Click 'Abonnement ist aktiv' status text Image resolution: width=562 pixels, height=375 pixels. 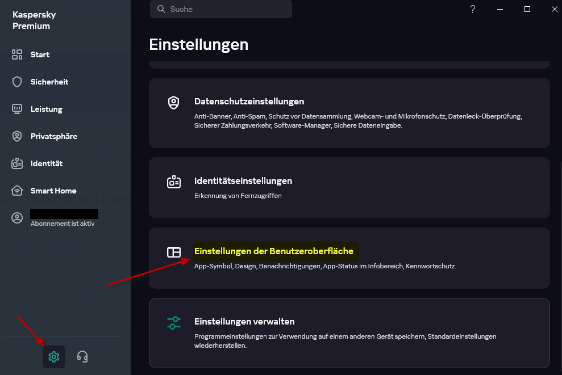pyautogui.click(x=63, y=224)
